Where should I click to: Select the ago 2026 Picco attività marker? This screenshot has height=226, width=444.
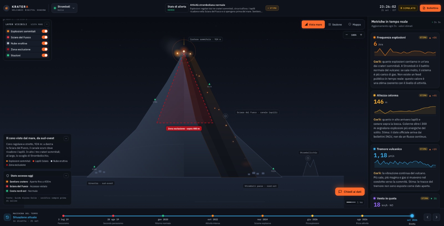362,216
